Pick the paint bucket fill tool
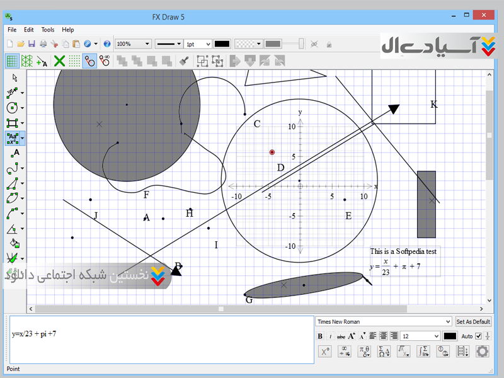This screenshot has width=504, height=378. point(14,243)
